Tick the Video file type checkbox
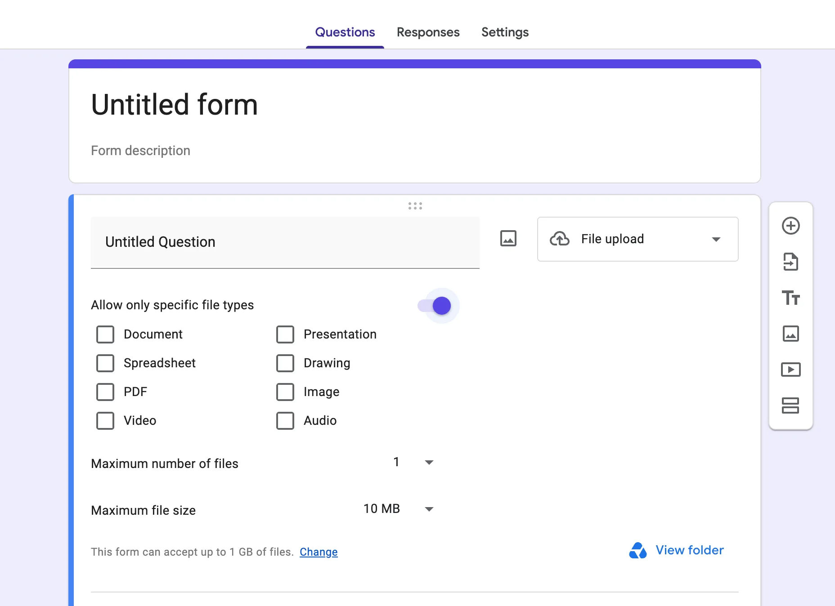 pos(105,421)
